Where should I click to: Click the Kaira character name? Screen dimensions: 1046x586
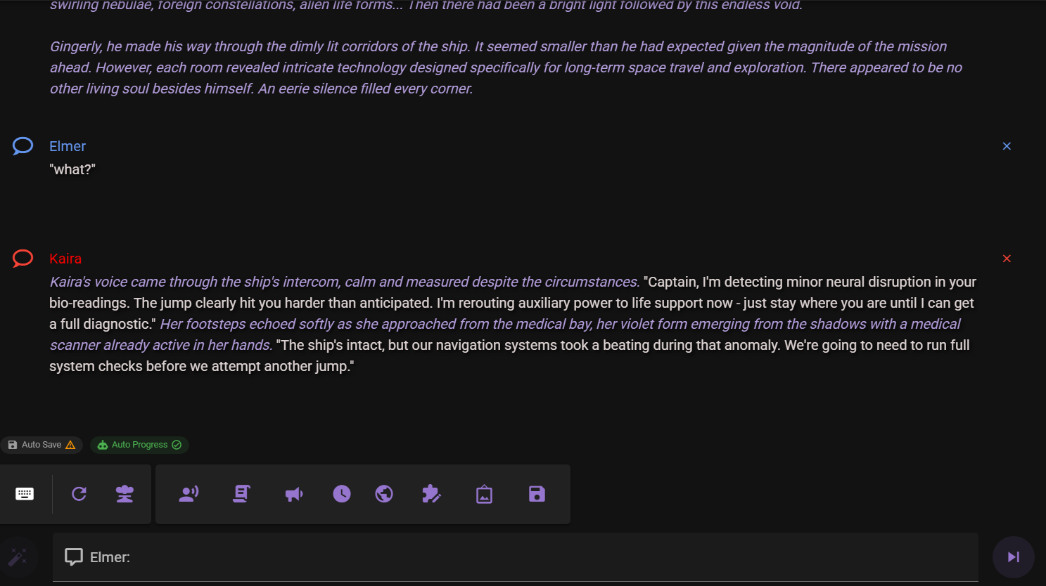[x=65, y=259]
